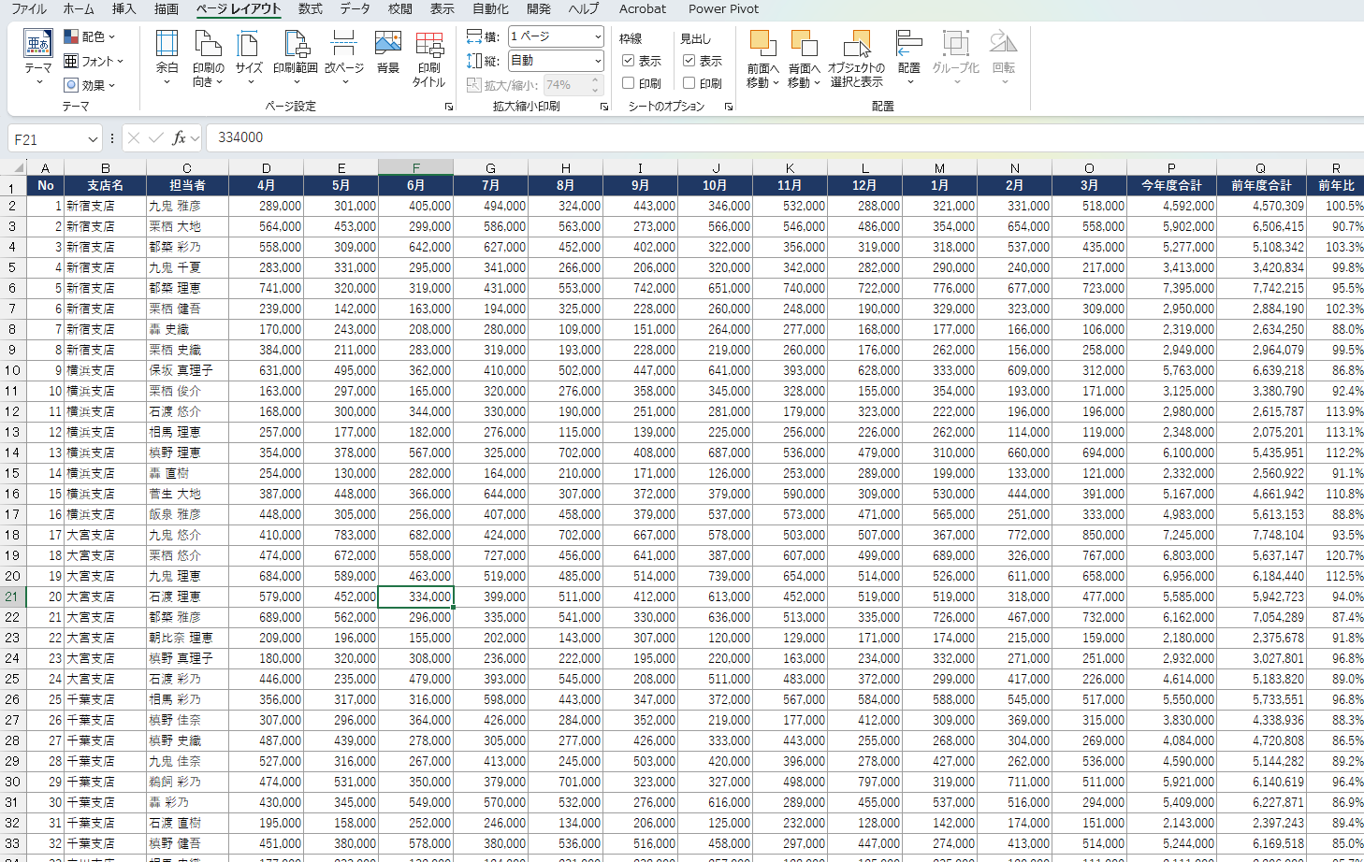Click the 余白 (Margins) icon
The height and width of the screenshot is (862, 1364).
pyautogui.click(x=167, y=57)
